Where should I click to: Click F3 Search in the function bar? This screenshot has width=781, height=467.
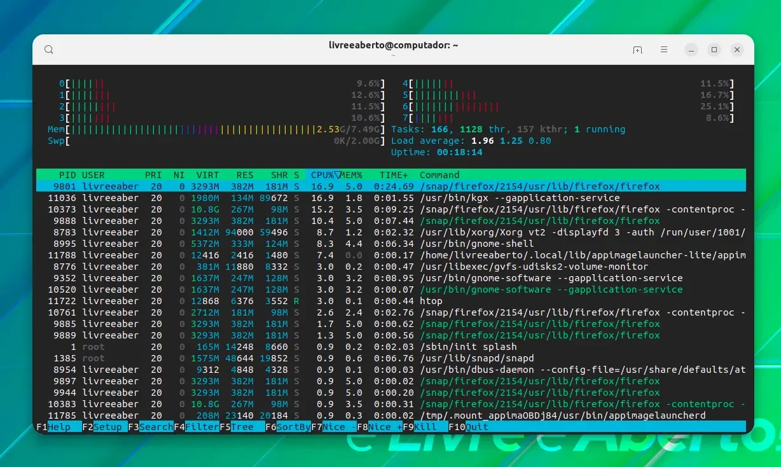151,427
